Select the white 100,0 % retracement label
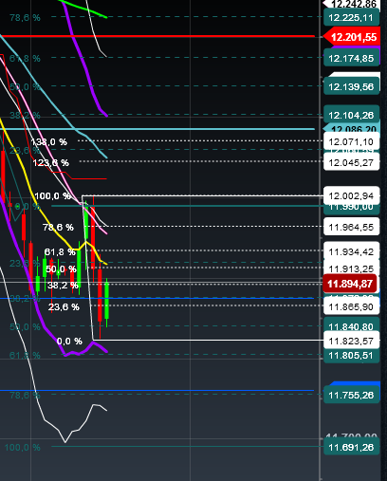 pos(52,196)
